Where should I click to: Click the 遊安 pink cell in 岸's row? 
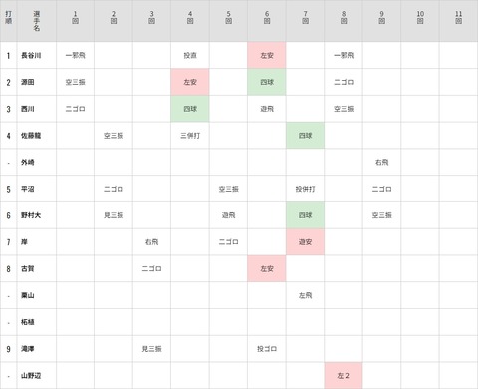(x=305, y=242)
